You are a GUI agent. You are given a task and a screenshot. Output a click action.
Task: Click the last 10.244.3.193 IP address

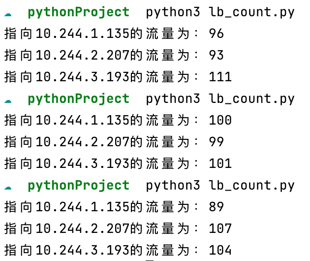click(x=83, y=250)
